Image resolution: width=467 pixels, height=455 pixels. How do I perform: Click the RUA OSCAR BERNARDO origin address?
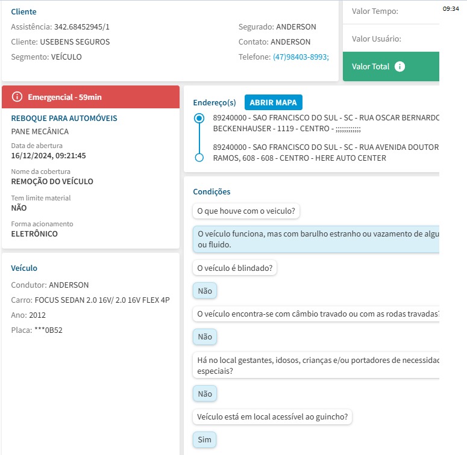tap(325, 122)
